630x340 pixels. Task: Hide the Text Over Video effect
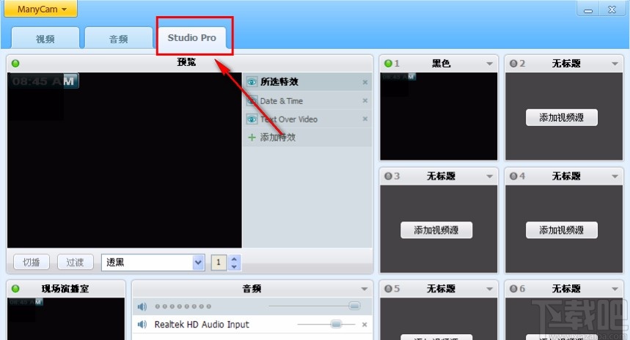[x=252, y=119]
